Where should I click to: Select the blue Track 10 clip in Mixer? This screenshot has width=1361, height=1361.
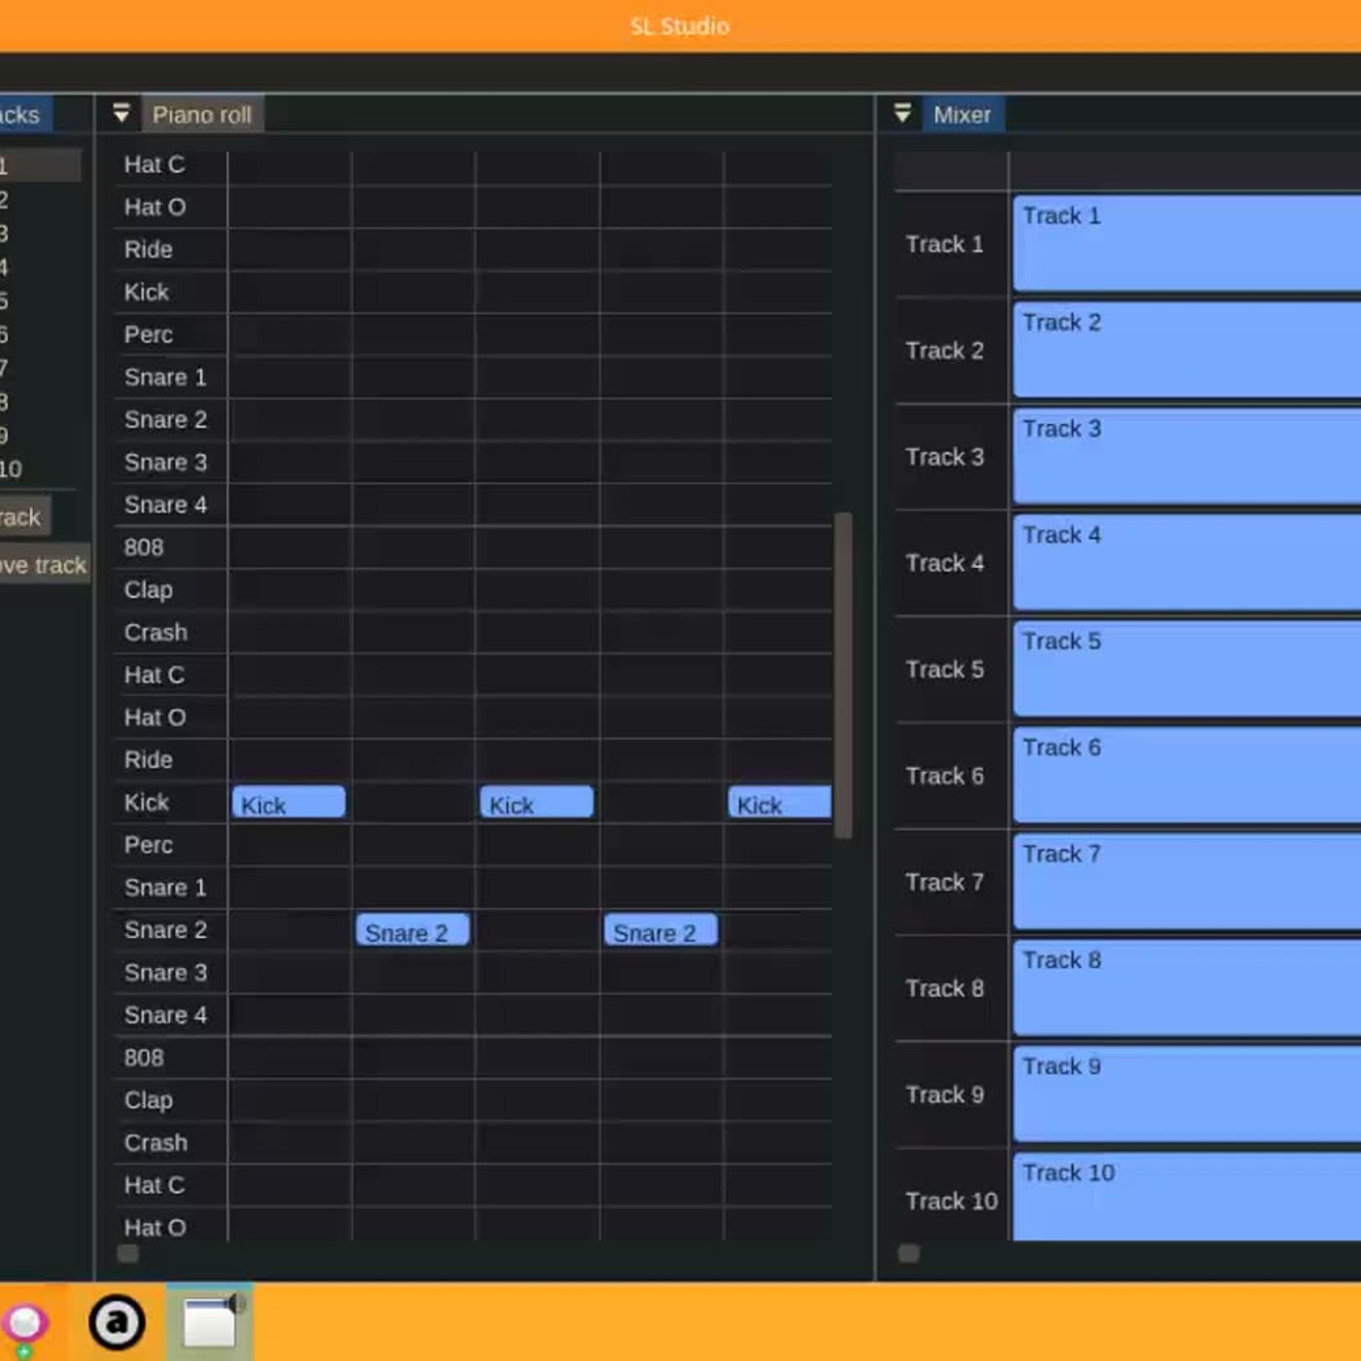tap(1187, 1197)
